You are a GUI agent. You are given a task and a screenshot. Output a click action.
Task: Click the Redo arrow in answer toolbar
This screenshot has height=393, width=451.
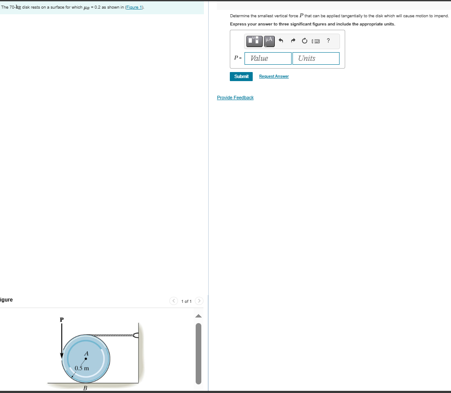293,41
